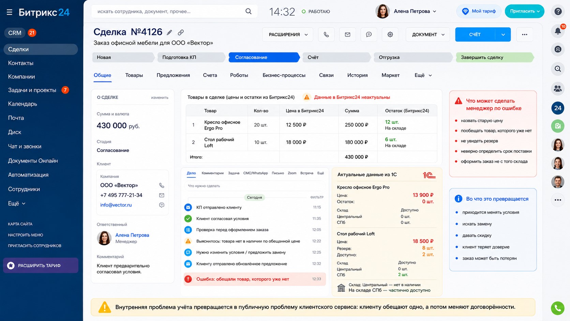The image size is (570, 321).
Task: Click изменить in О СДЕЛКЕ panel
Action: 160,98
